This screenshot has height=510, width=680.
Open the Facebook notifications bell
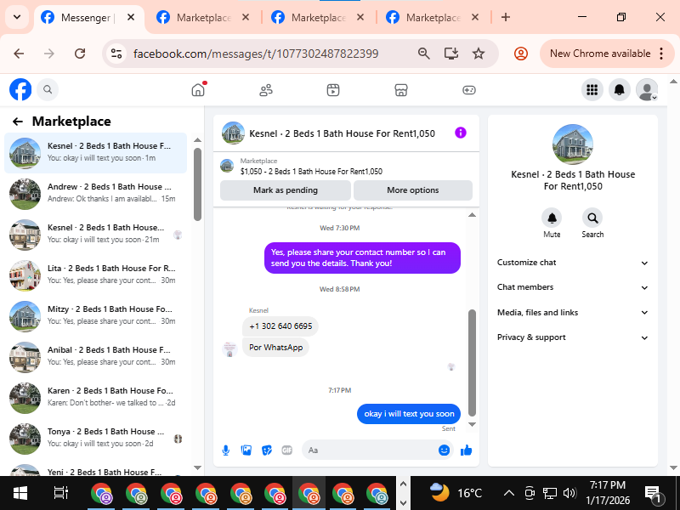tap(620, 90)
